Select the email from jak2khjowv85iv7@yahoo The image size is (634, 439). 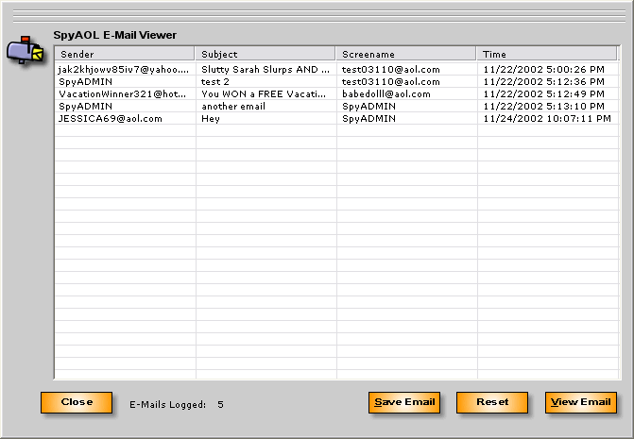click(123, 70)
